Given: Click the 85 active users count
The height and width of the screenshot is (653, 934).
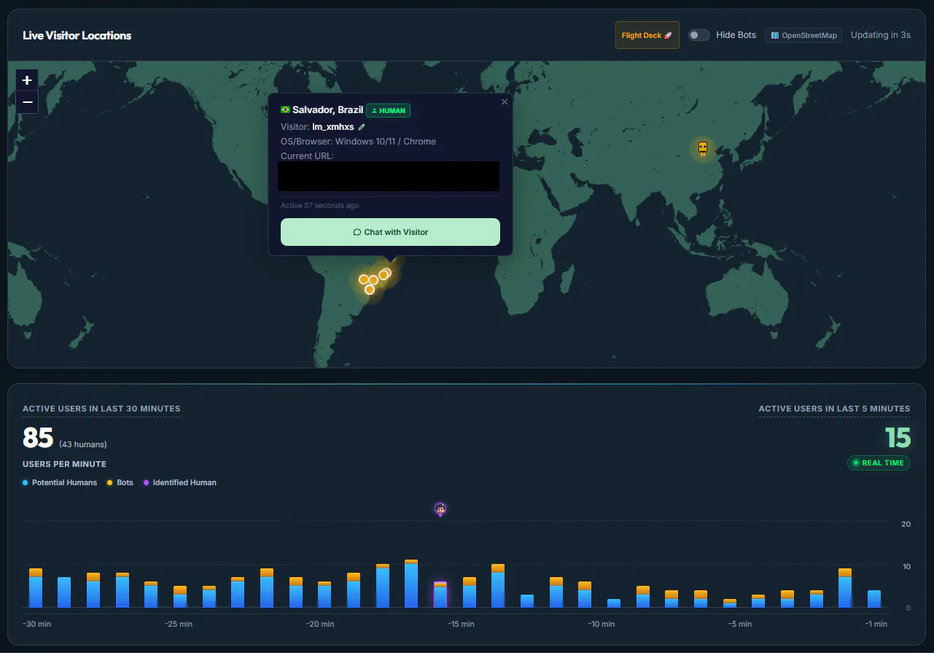Looking at the screenshot, I should tap(38, 438).
